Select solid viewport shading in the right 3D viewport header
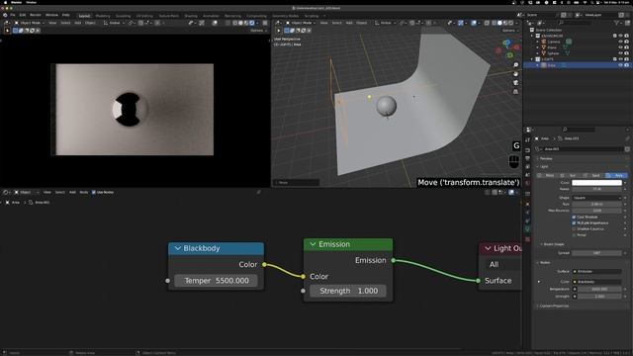 (x=499, y=23)
